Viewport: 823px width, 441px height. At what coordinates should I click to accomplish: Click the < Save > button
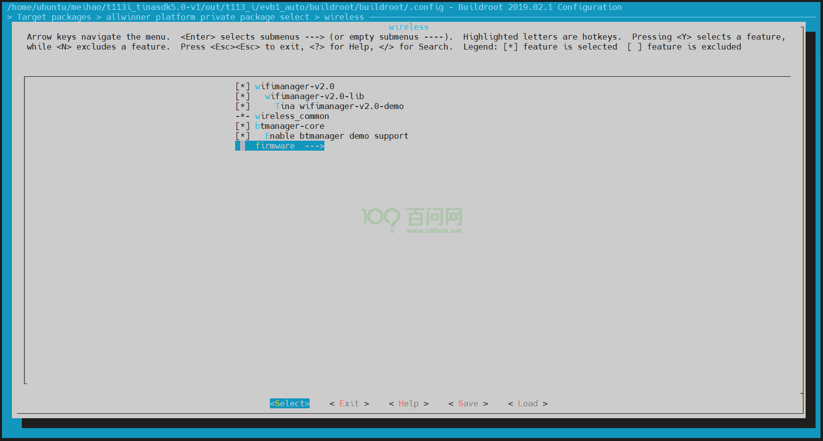[x=468, y=404]
